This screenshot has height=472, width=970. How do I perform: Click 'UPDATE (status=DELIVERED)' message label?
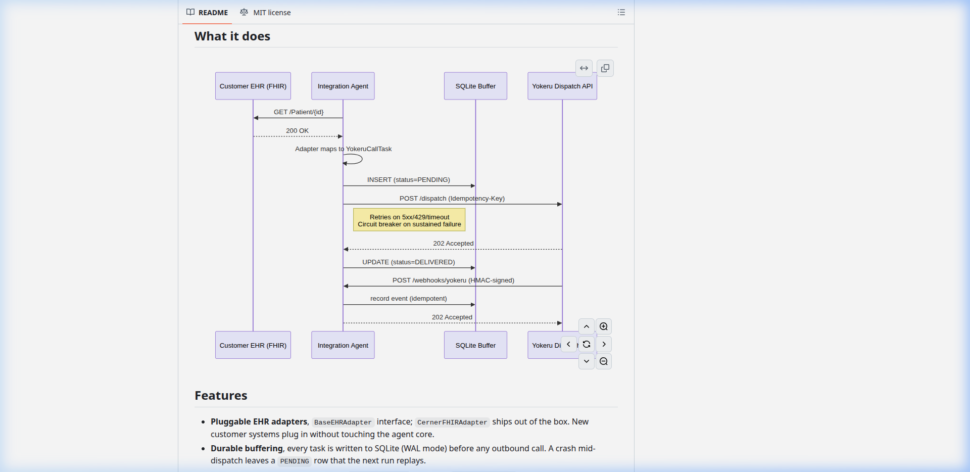pyautogui.click(x=409, y=262)
